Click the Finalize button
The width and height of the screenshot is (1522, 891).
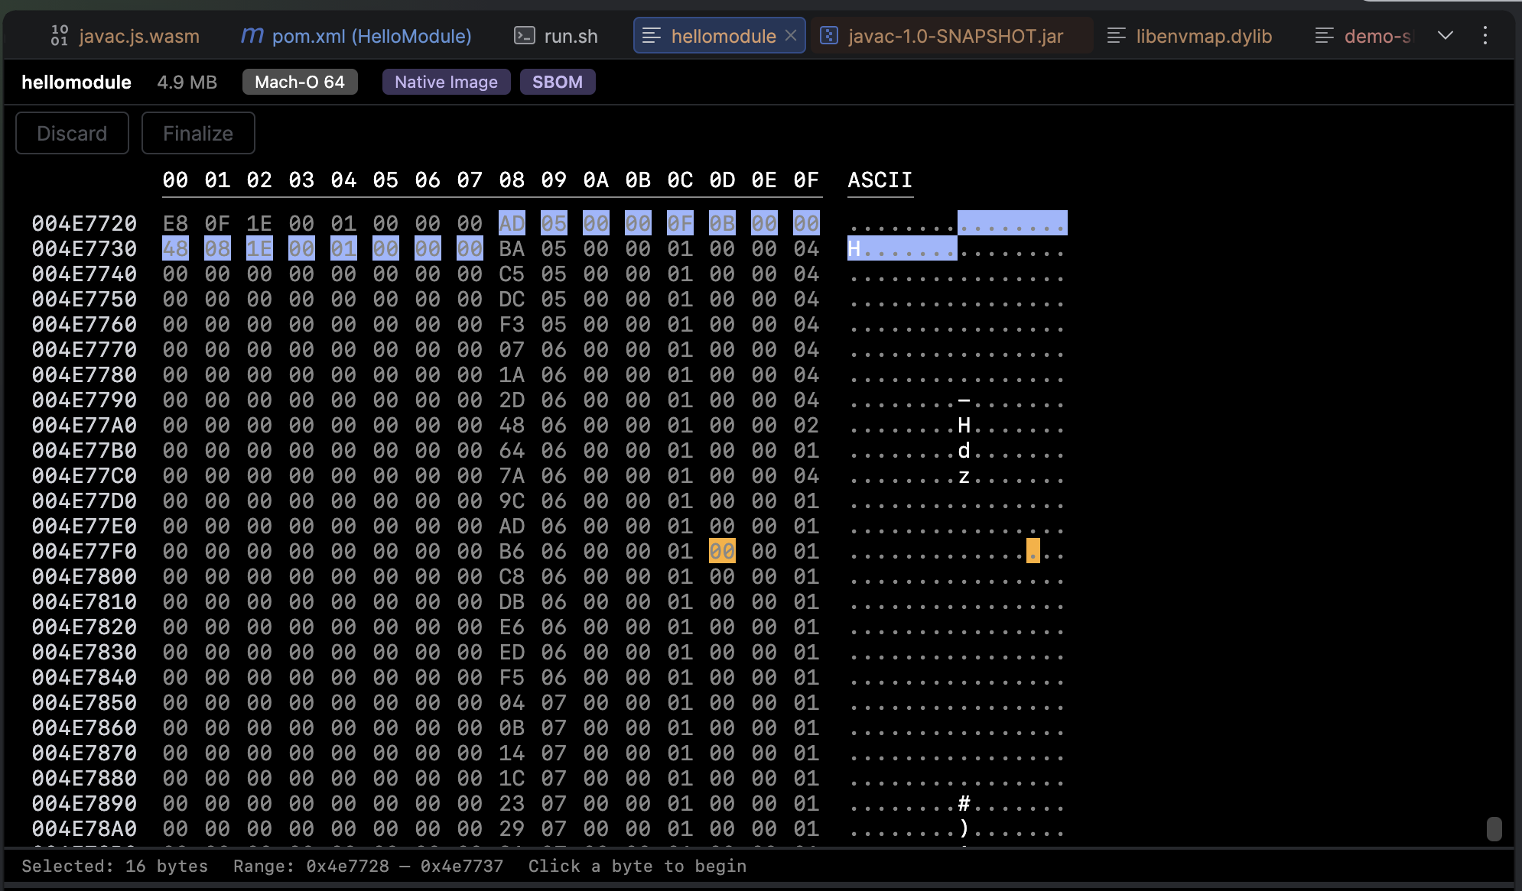click(198, 133)
